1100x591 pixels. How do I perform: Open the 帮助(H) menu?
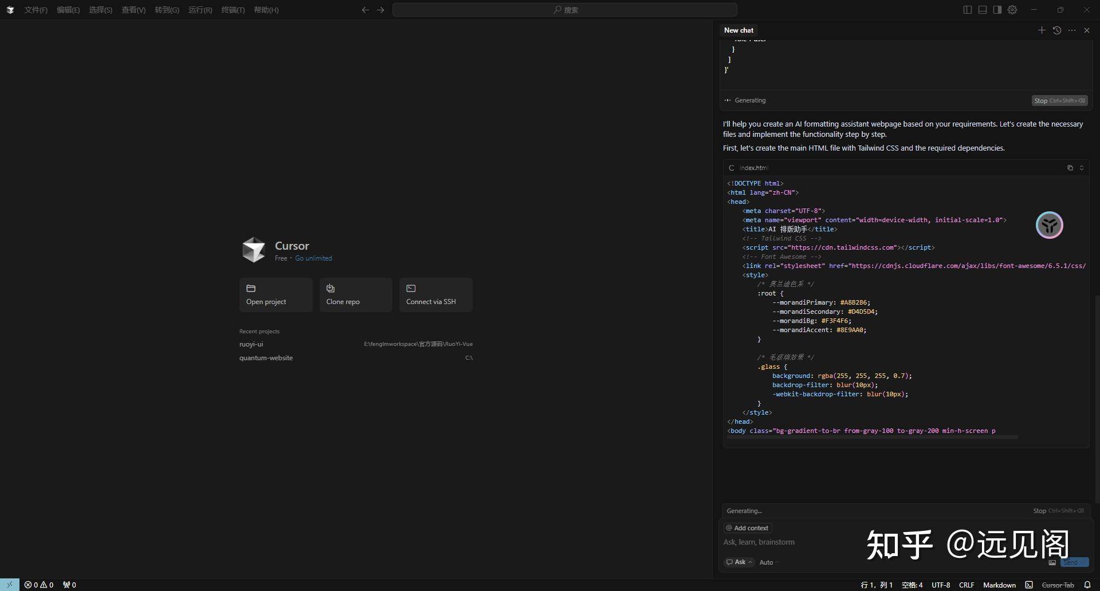click(x=266, y=10)
